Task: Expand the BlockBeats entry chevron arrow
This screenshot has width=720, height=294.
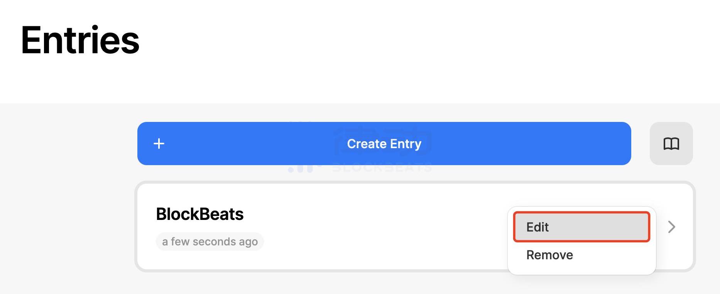Action: click(x=671, y=227)
